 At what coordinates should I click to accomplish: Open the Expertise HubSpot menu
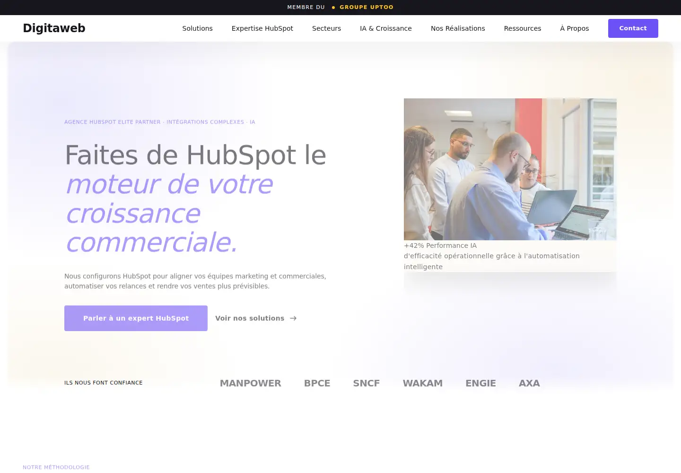click(x=262, y=28)
